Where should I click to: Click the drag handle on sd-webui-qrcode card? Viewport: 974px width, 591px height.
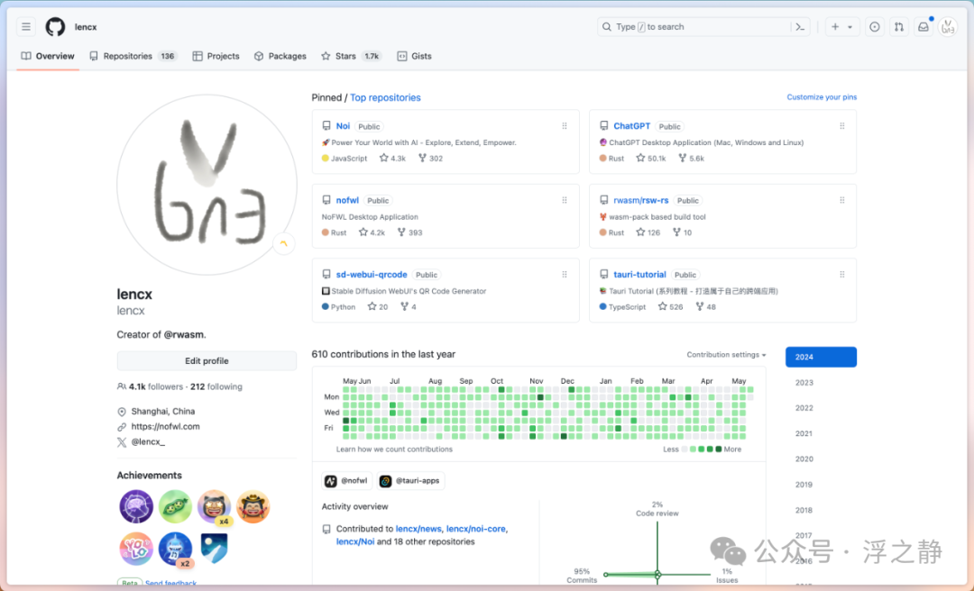[565, 275]
